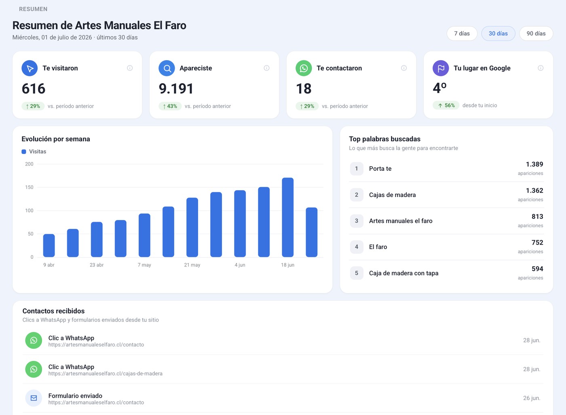Click Formulario enviado entry title
This screenshot has width=566, height=415.
point(75,396)
